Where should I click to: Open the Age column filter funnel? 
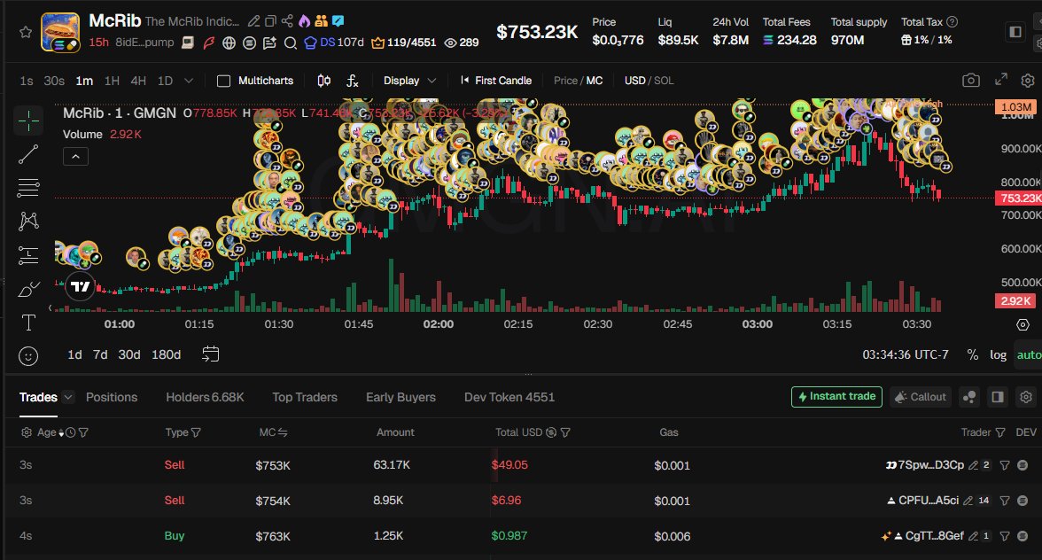click(83, 432)
